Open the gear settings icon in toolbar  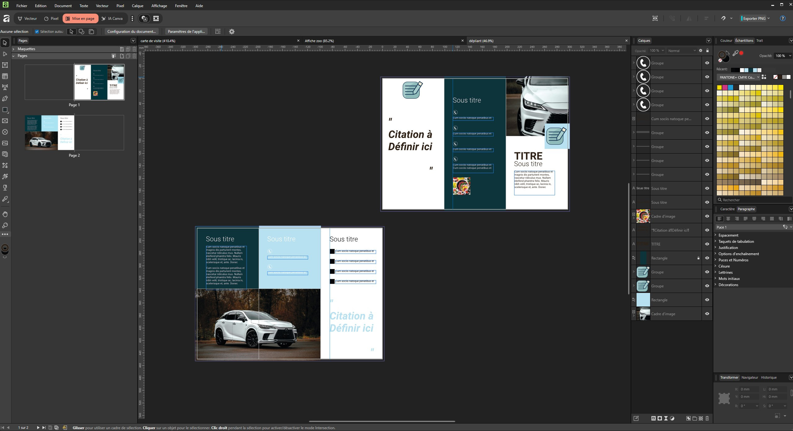[232, 32]
